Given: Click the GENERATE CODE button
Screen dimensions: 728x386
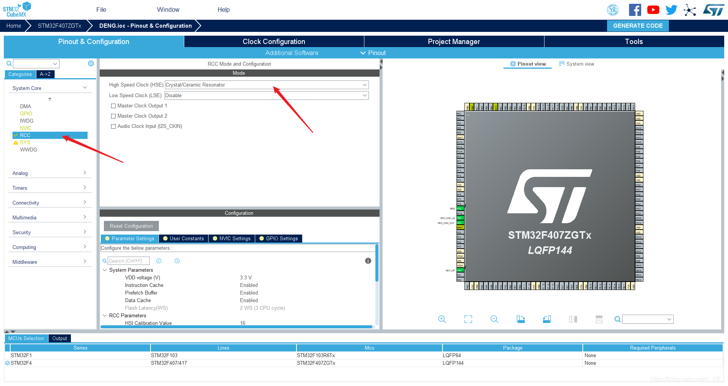Looking at the screenshot, I should pos(638,26).
